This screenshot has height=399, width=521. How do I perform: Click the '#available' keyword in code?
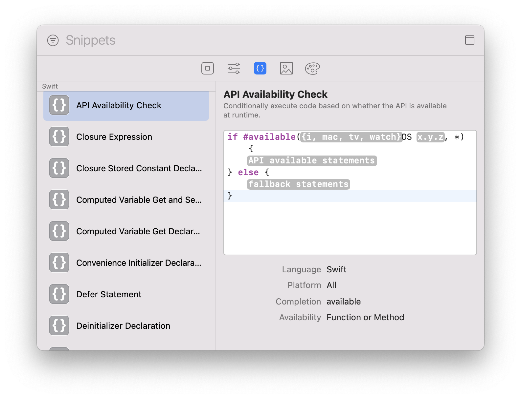[x=269, y=137]
